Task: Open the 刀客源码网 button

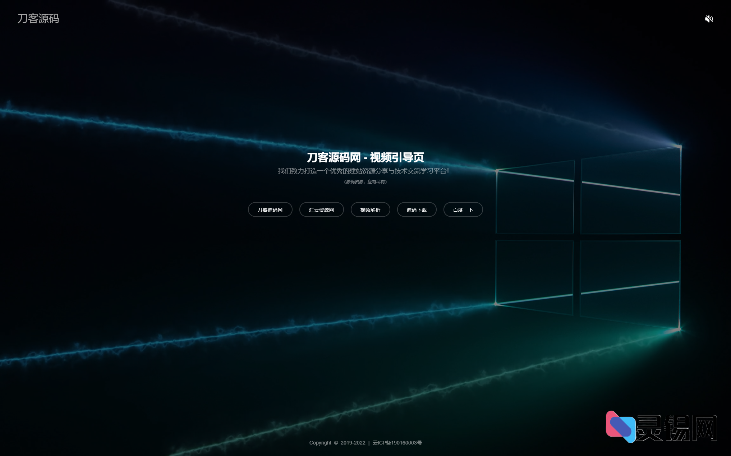Action: click(270, 210)
